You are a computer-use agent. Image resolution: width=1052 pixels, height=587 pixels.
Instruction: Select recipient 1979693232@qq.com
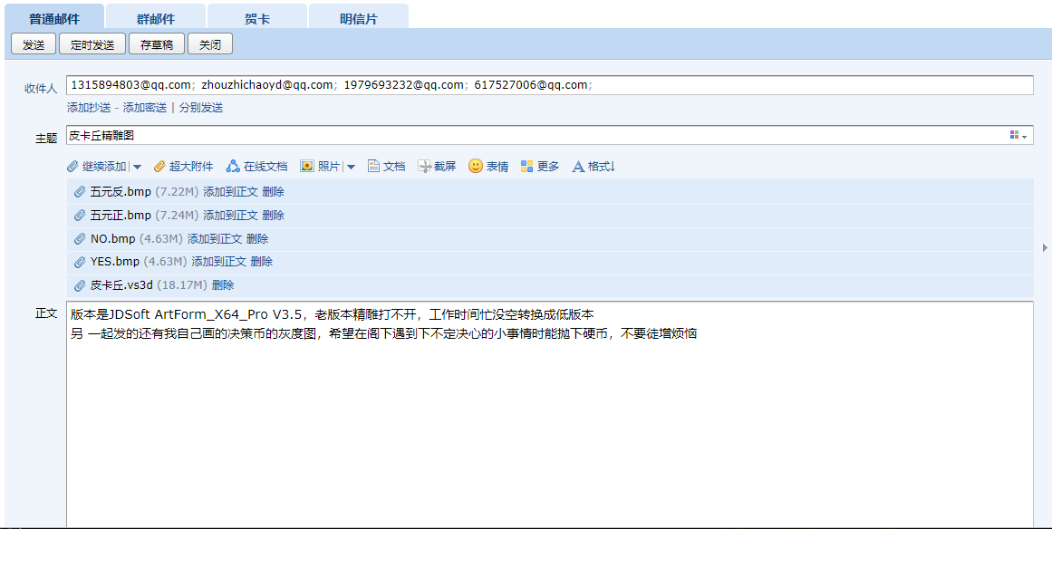[404, 85]
